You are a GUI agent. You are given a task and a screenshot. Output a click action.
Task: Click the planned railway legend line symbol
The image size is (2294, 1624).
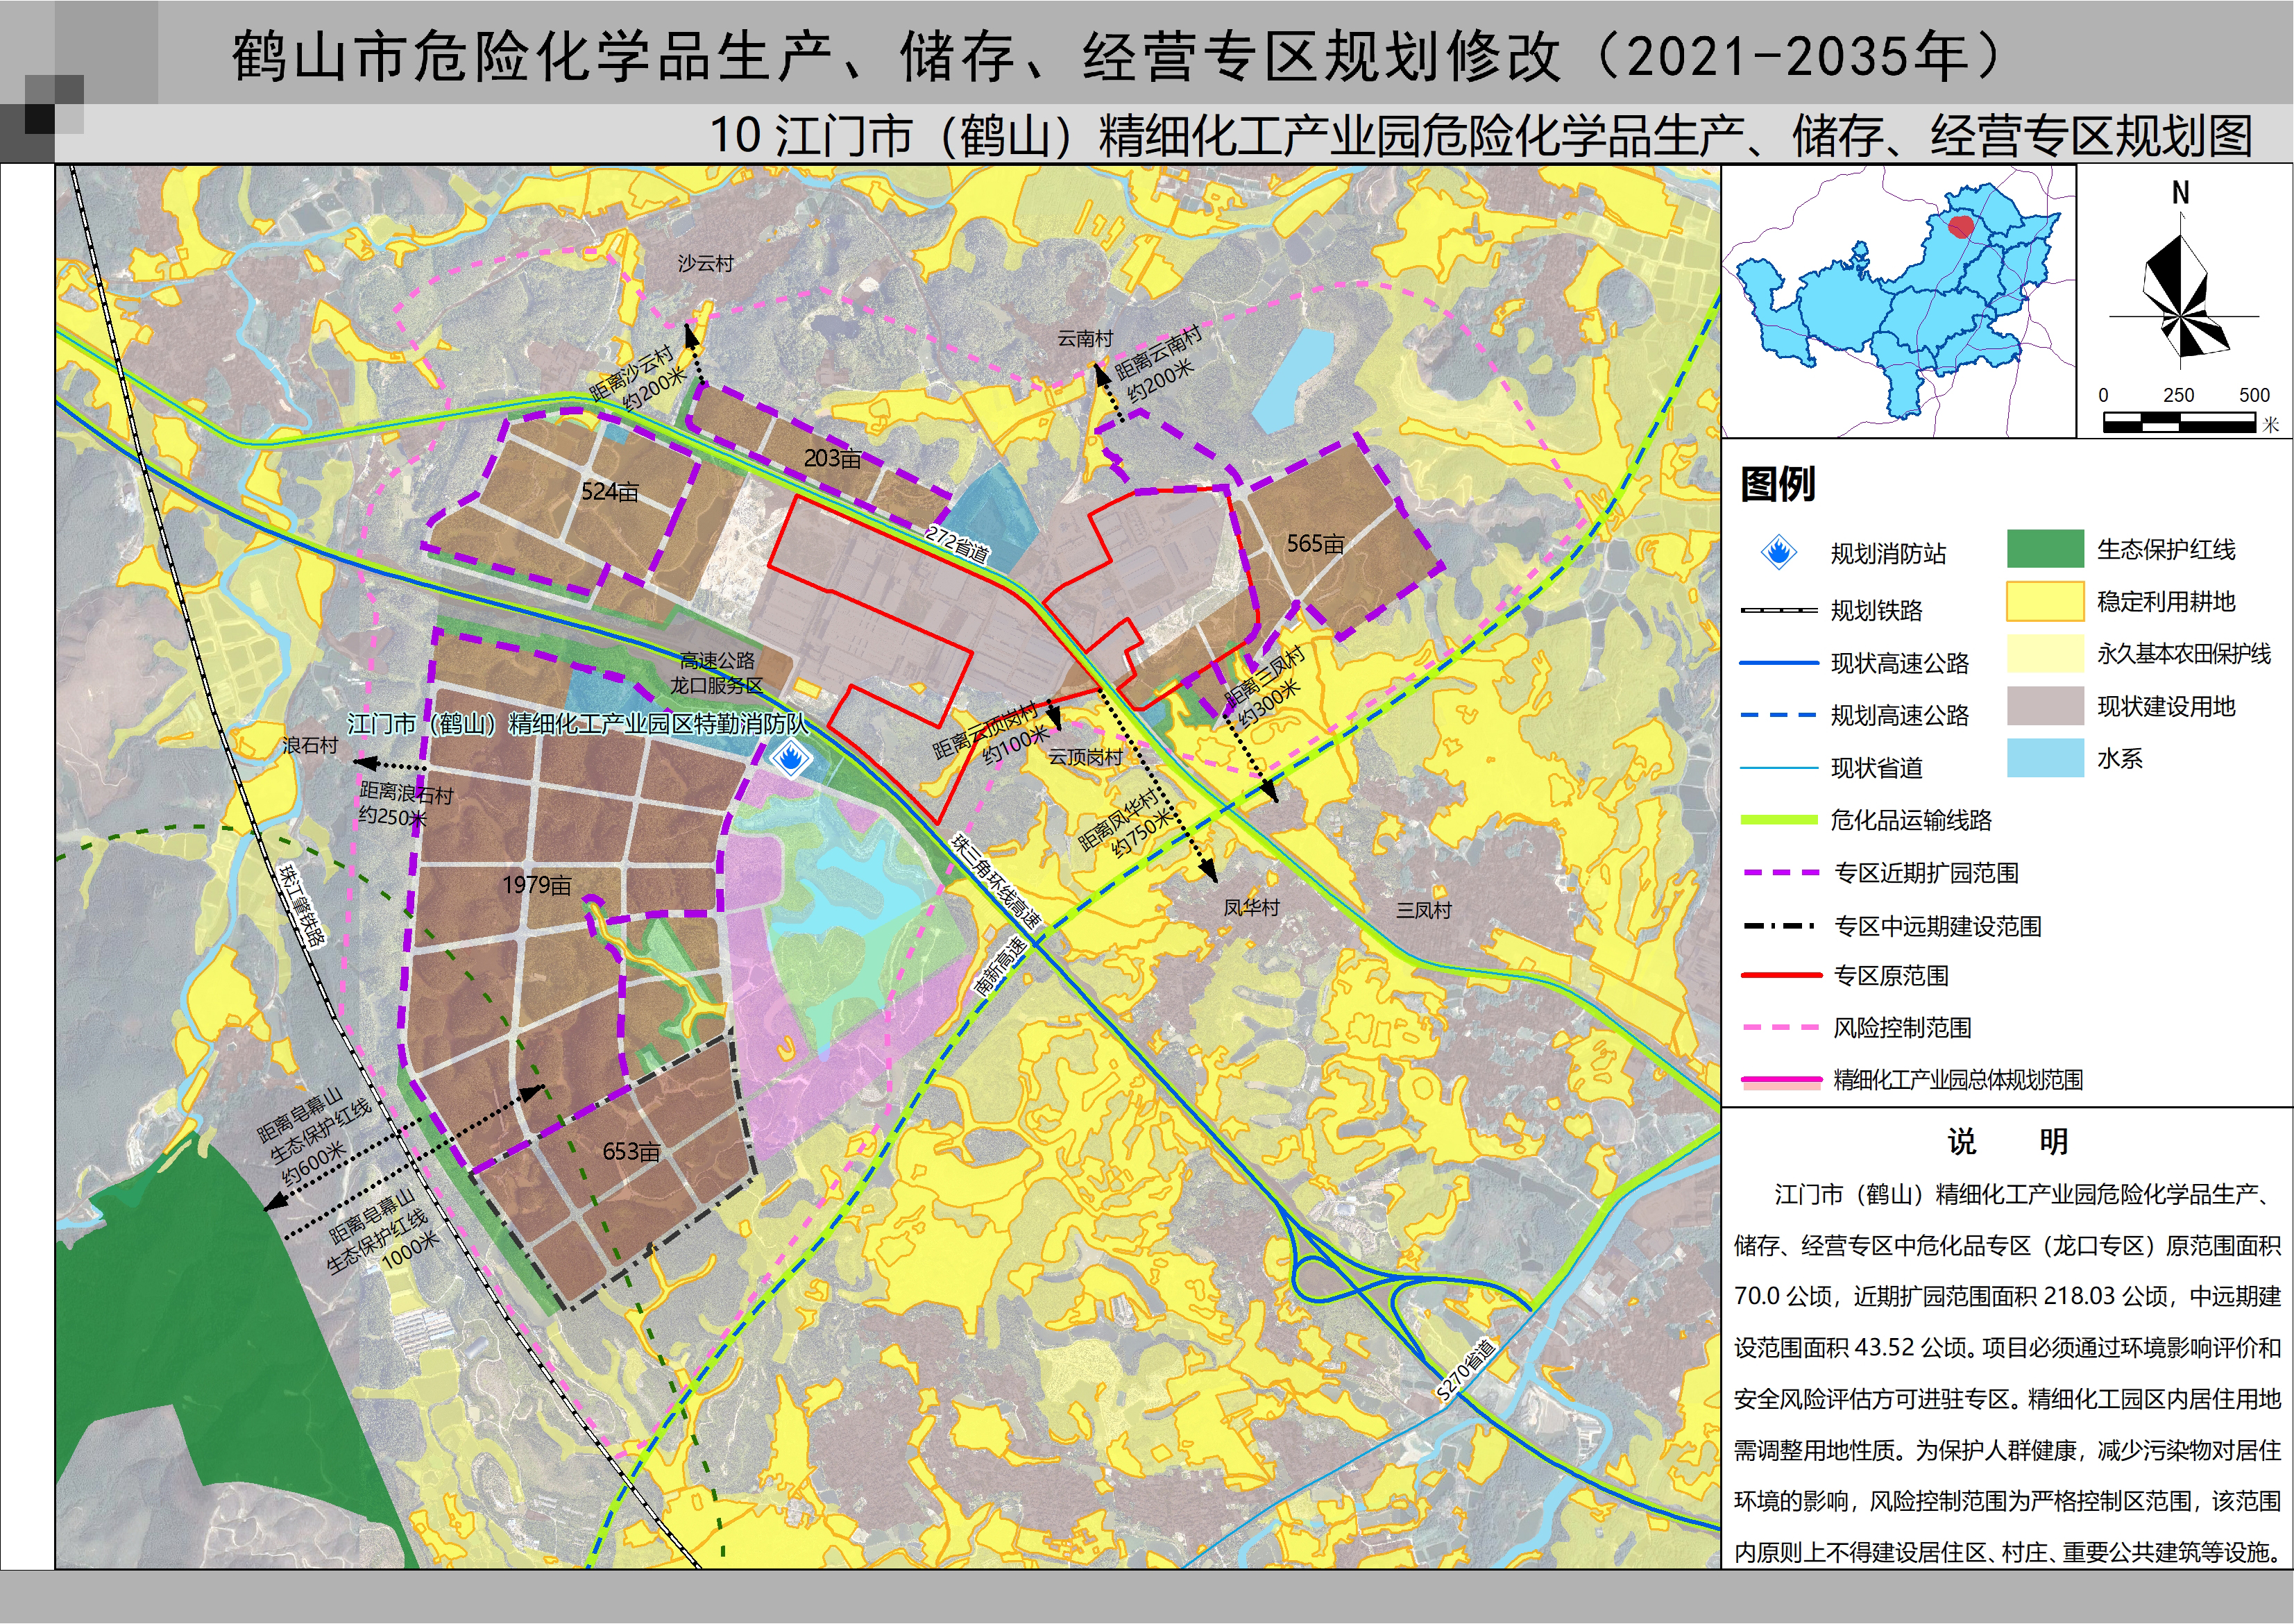[x=1779, y=610]
